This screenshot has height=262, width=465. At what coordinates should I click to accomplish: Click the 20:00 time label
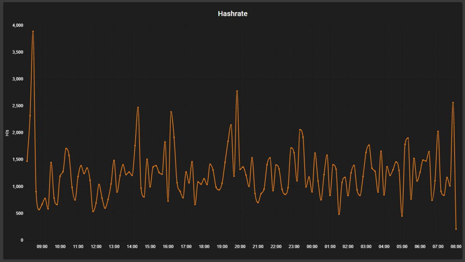240,247
